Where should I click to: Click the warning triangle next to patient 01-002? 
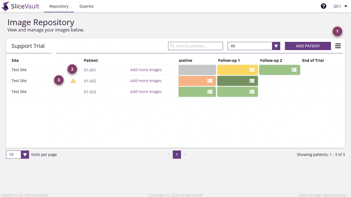point(73,81)
